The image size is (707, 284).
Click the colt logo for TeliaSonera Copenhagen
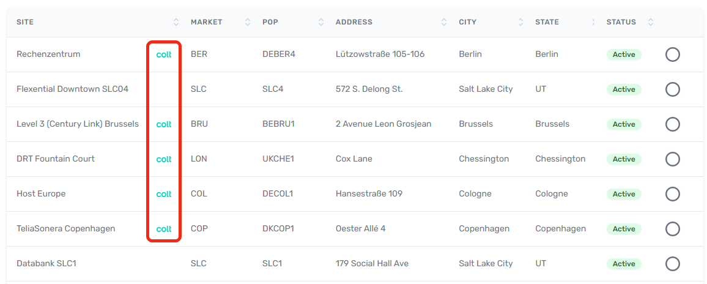[164, 229]
